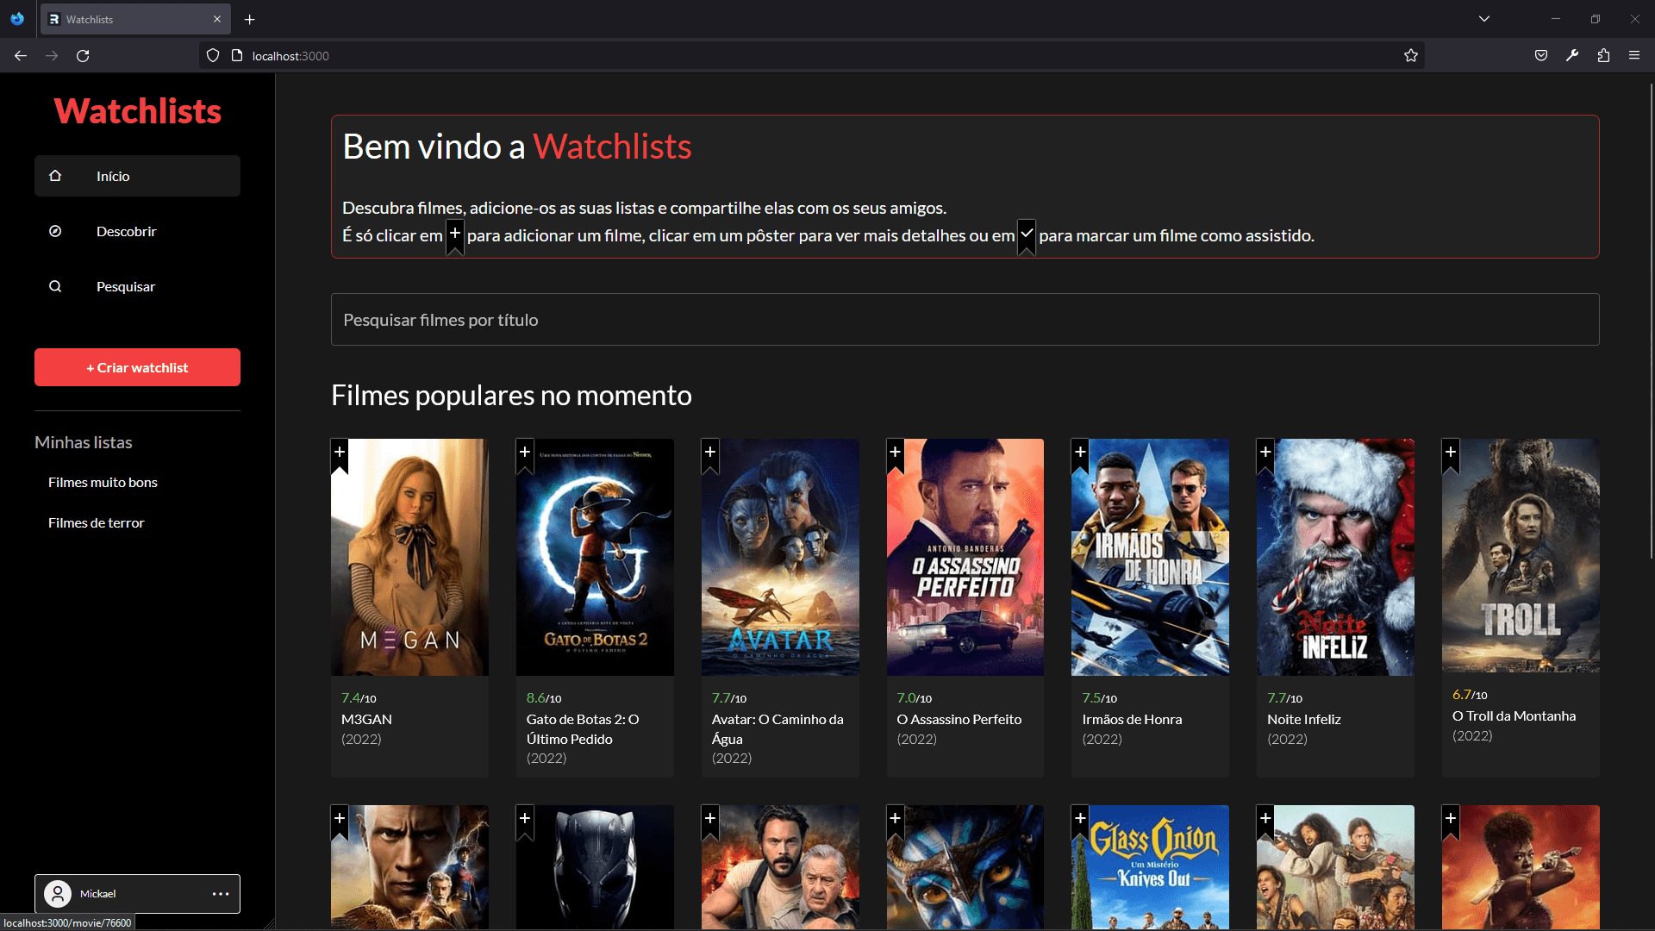Open the Noite Infeliz poster
This screenshot has width=1655, height=931.
(x=1335, y=557)
